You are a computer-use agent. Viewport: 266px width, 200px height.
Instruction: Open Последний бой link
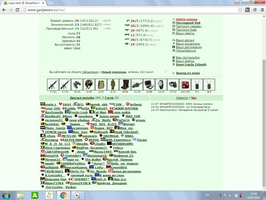(x=188, y=23)
